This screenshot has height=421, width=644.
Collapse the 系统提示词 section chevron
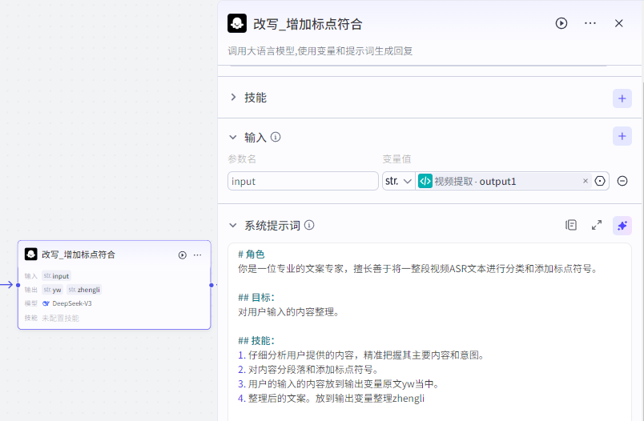[233, 225]
